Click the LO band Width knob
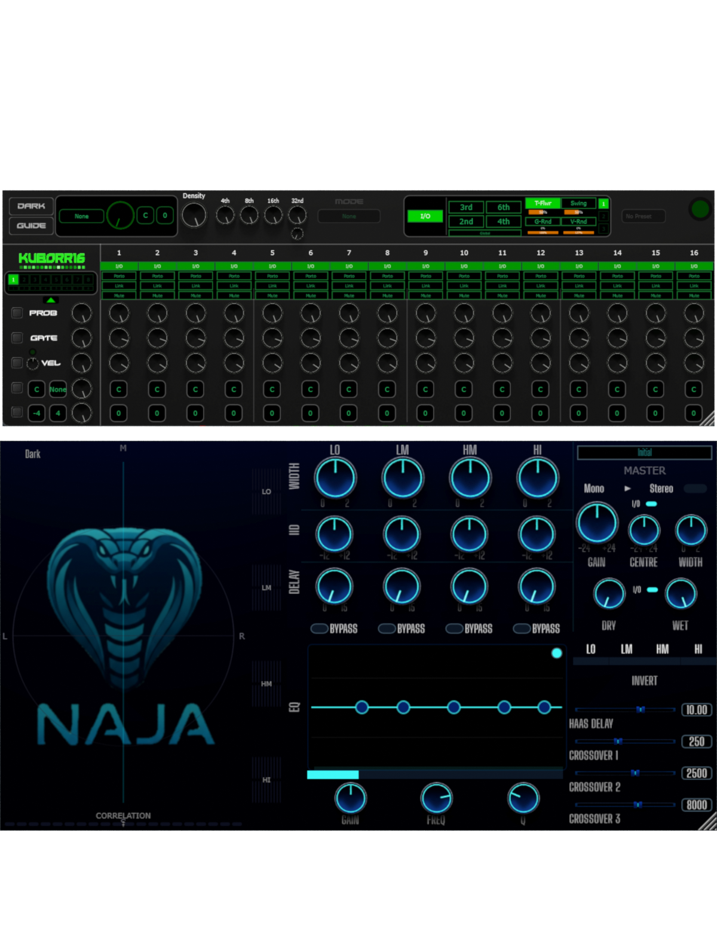Screen dimensions: 717x944 [x=335, y=478]
